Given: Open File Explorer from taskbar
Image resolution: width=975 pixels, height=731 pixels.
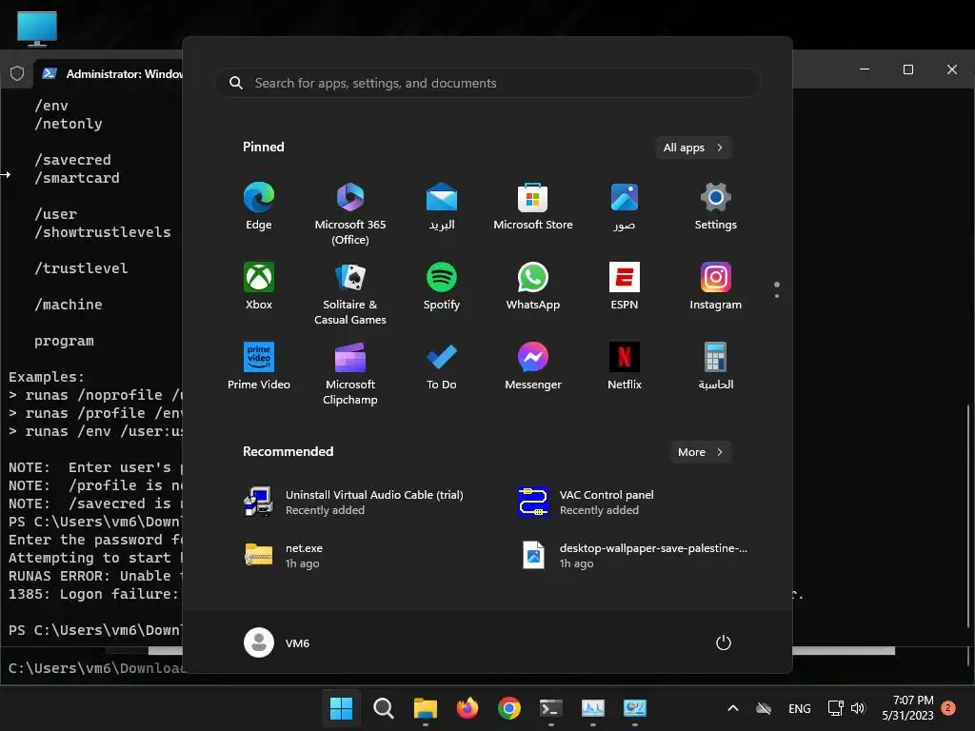Looking at the screenshot, I should 426,708.
